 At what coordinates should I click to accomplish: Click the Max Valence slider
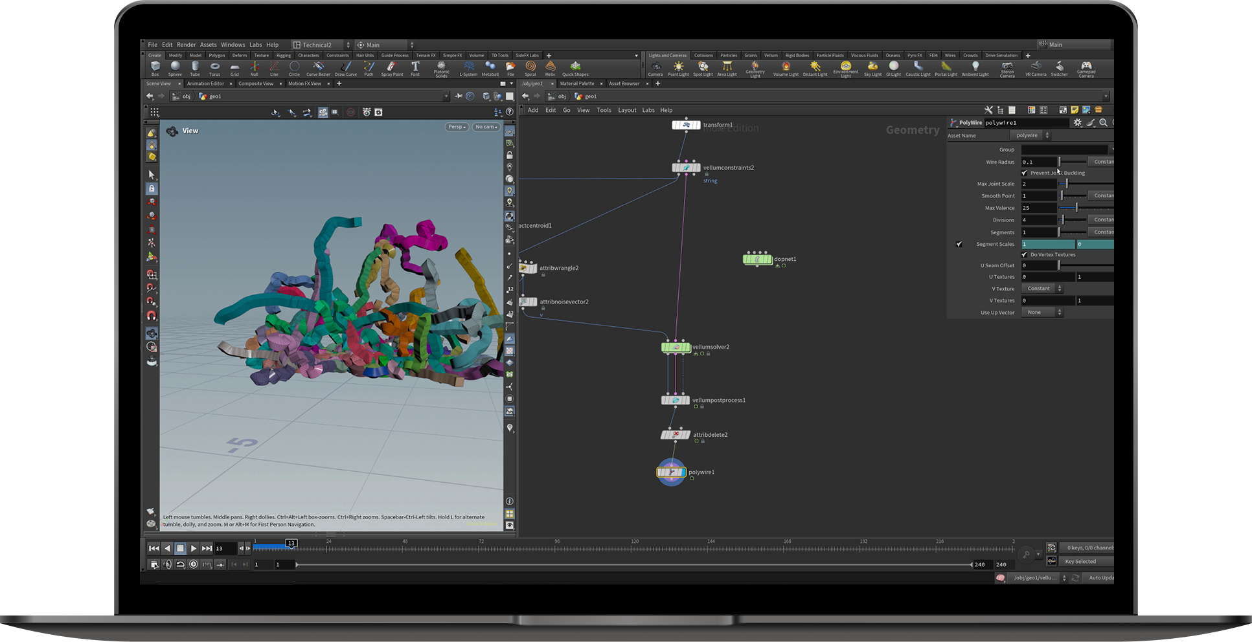1076,208
